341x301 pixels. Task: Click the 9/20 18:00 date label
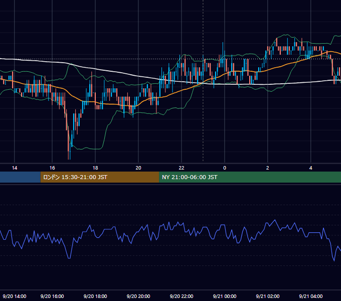[95, 296]
